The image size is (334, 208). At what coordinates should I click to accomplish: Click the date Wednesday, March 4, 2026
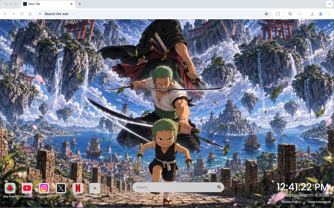tap(302, 195)
